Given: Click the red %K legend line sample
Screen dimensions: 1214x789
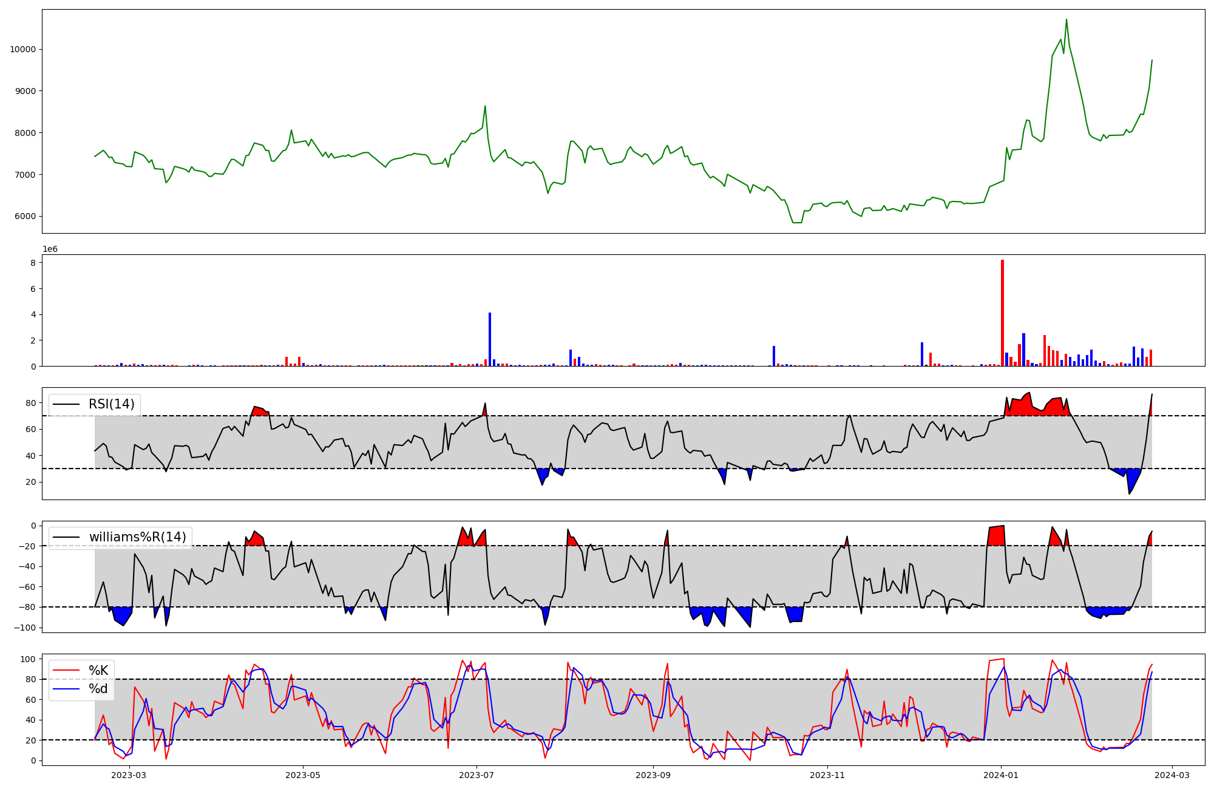Looking at the screenshot, I should [66, 670].
